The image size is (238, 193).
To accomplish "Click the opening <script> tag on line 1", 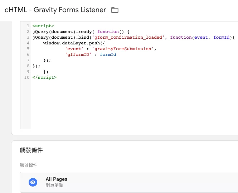I will click(43, 26).
